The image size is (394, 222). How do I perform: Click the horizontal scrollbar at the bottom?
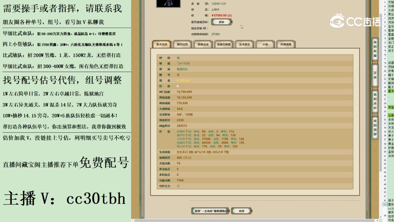(255, 220)
